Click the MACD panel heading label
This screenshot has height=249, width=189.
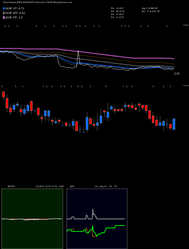11,186
